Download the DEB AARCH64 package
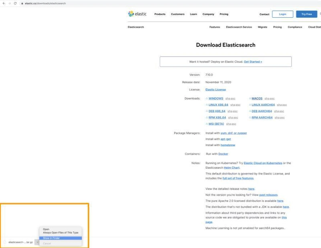The width and height of the screenshot is (321, 248). 262,111
